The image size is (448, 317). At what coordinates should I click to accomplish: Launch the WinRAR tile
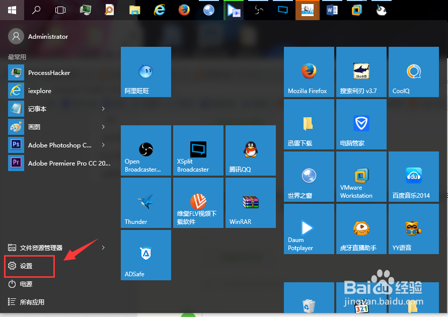[x=251, y=203]
